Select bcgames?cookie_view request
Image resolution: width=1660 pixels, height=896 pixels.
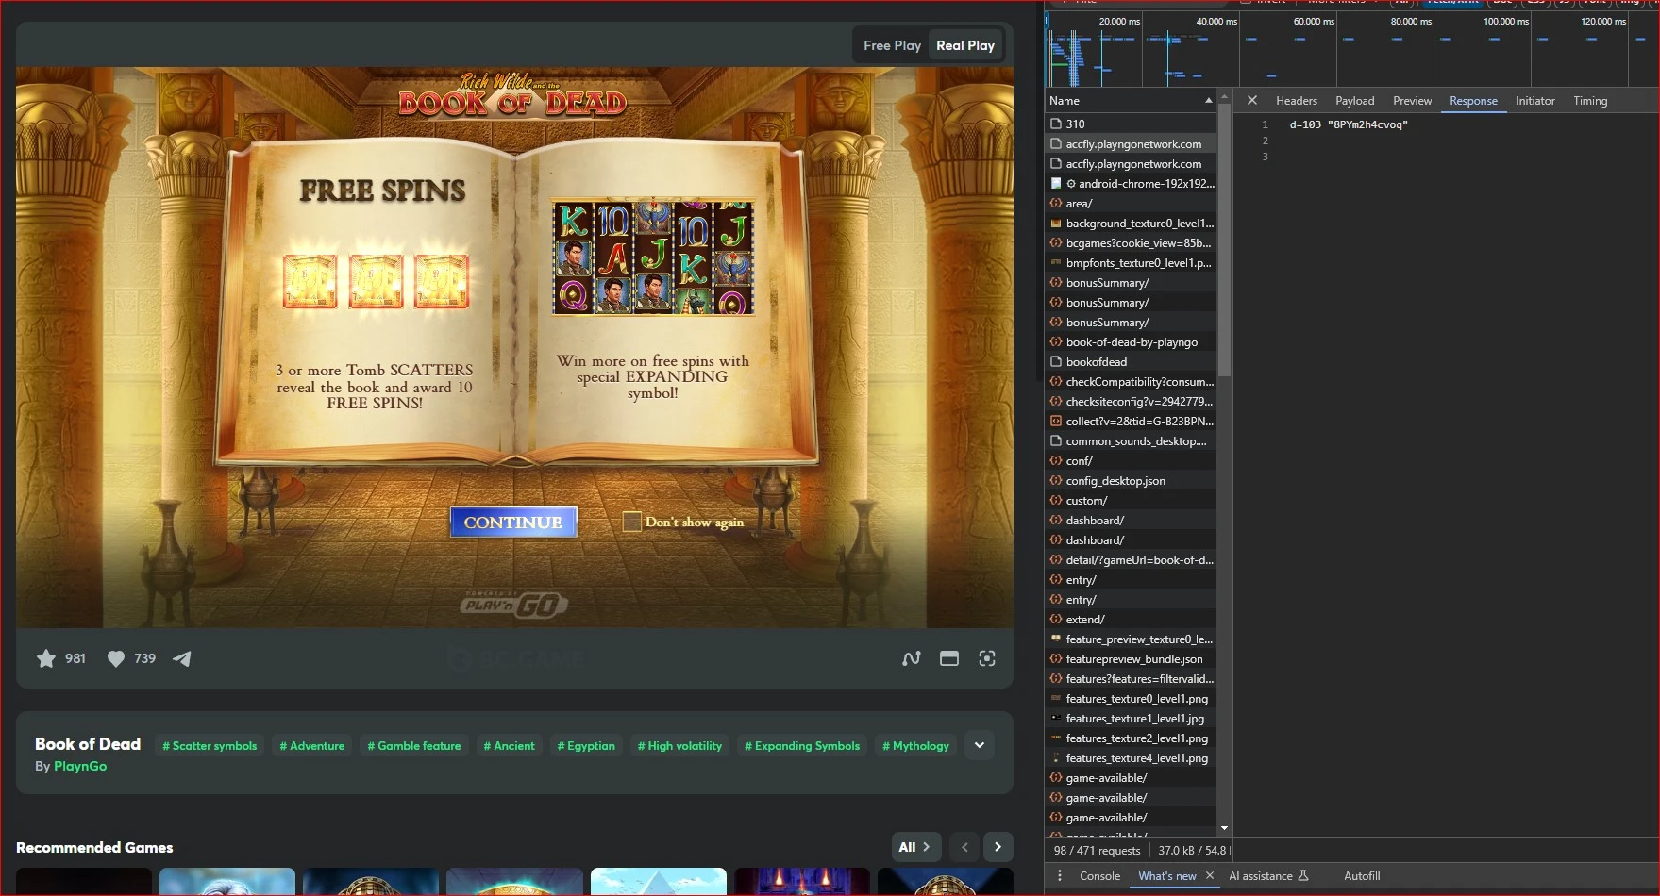(x=1131, y=242)
